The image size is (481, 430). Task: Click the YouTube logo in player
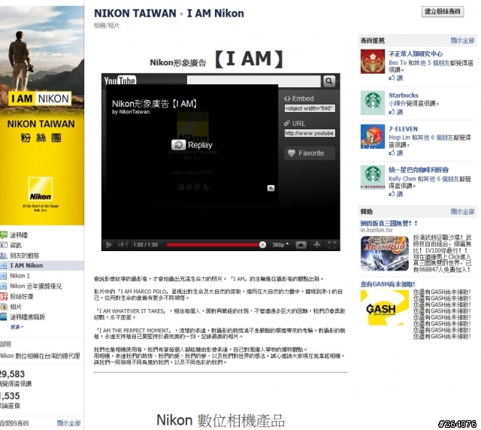(x=120, y=80)
